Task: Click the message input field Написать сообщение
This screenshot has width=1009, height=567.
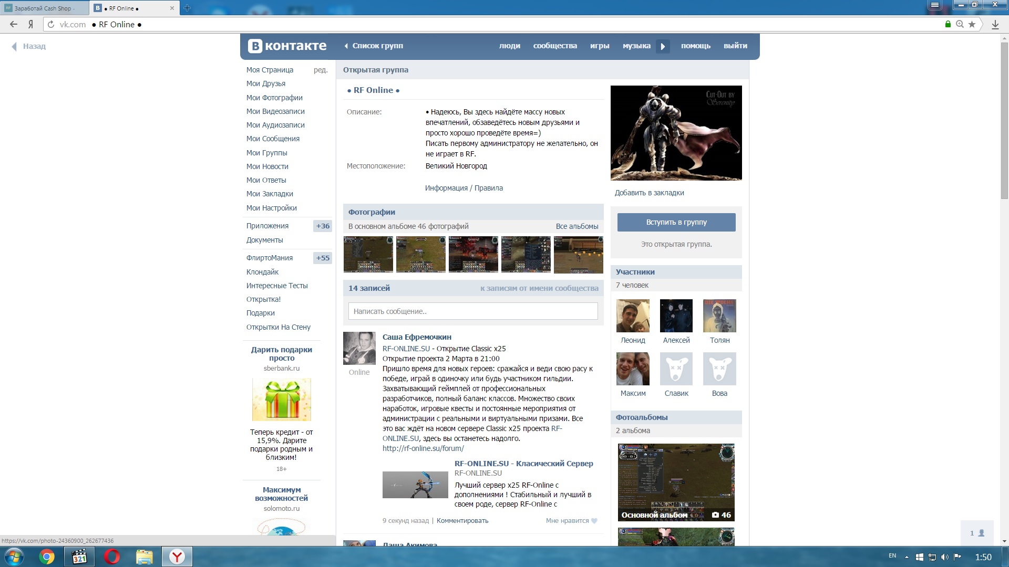Action: [x=473, y=311]
